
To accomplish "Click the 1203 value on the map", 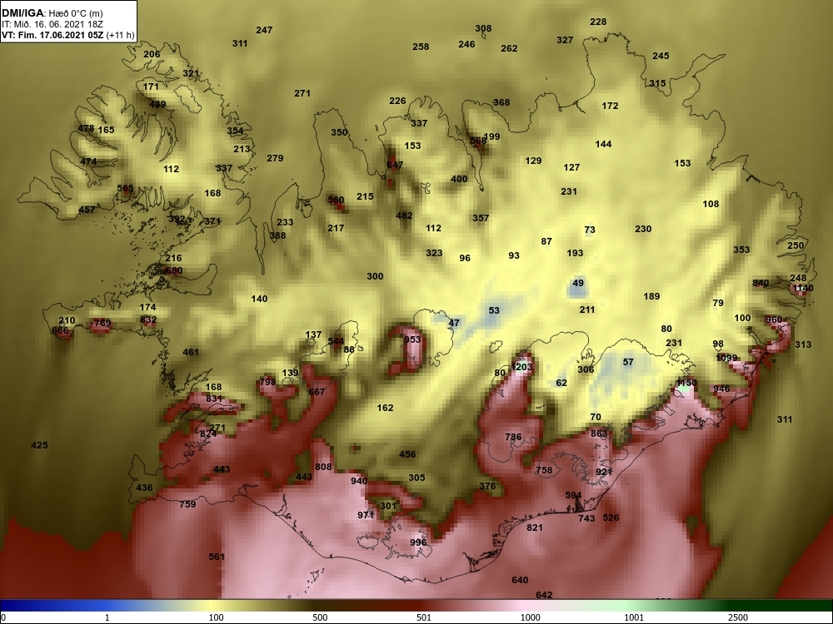I will 521,367.
